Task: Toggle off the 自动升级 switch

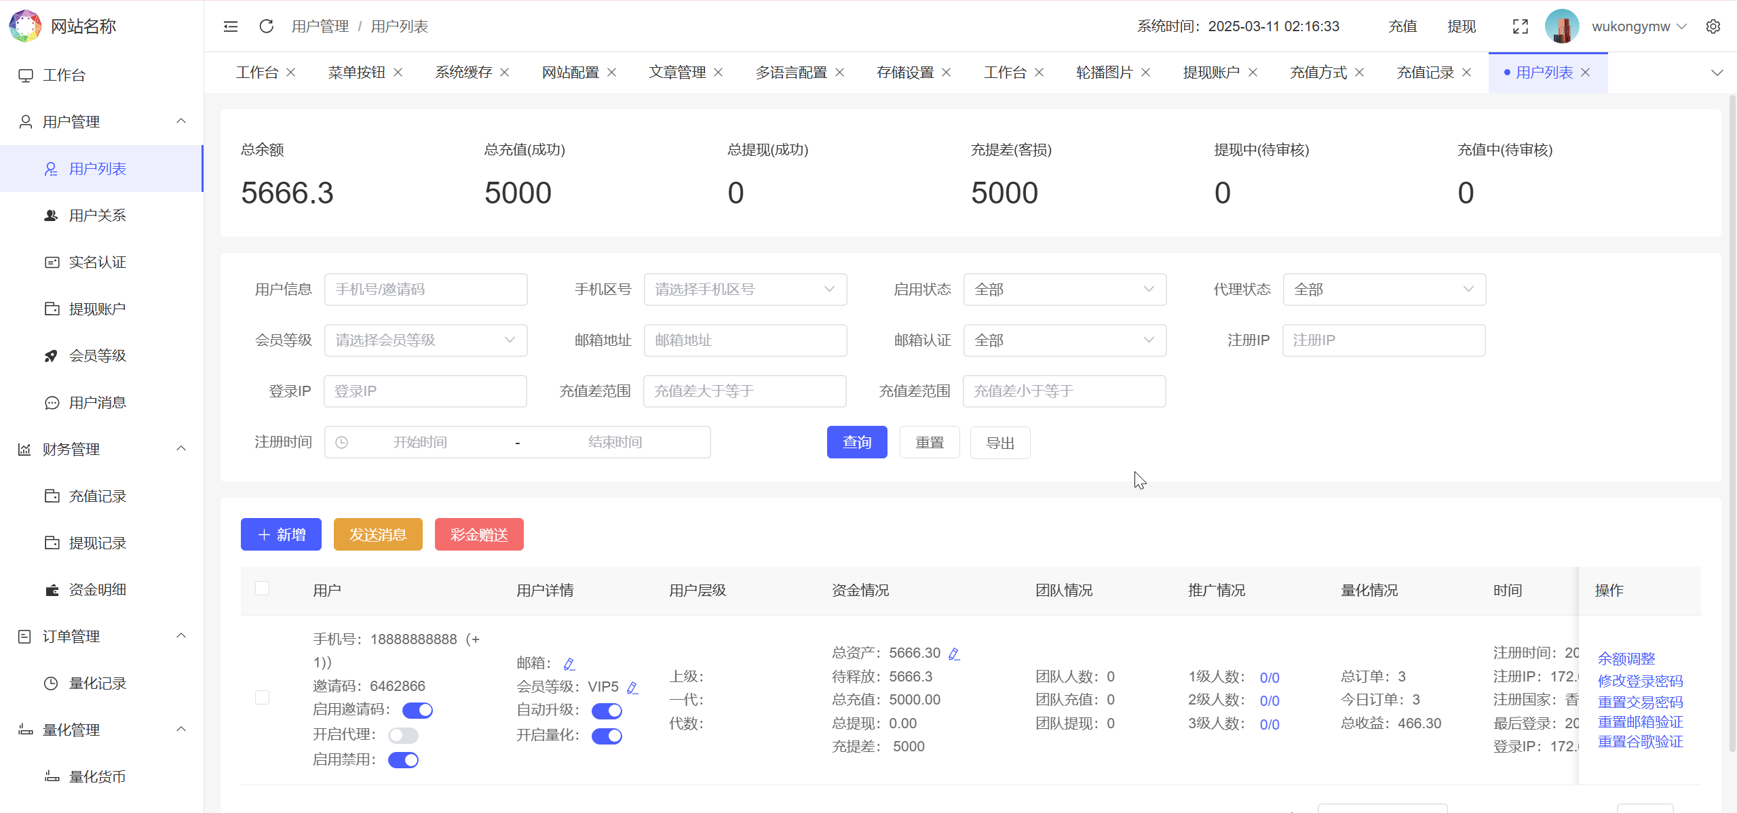Action: point(607,711)
